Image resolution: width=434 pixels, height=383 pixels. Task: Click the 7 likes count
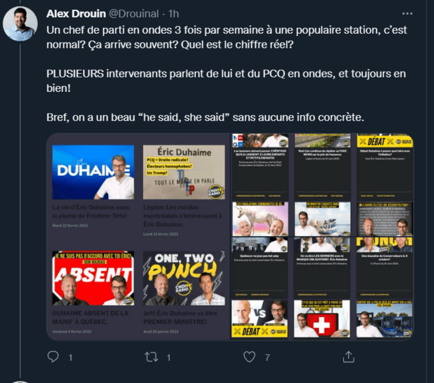pos(267,357)
